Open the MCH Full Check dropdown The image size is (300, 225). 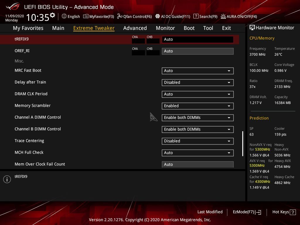tap(198, 153)
